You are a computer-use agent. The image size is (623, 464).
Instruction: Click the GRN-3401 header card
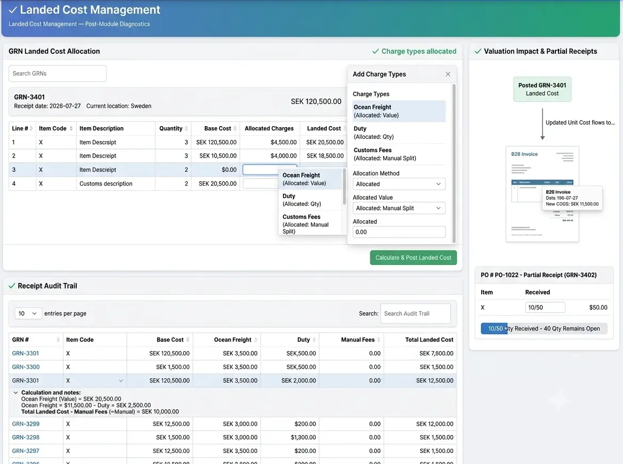pyautogui.click(x=177, y=102)
